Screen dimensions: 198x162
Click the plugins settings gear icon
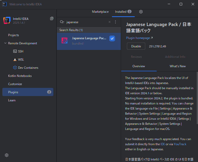(x=141, y=12)
